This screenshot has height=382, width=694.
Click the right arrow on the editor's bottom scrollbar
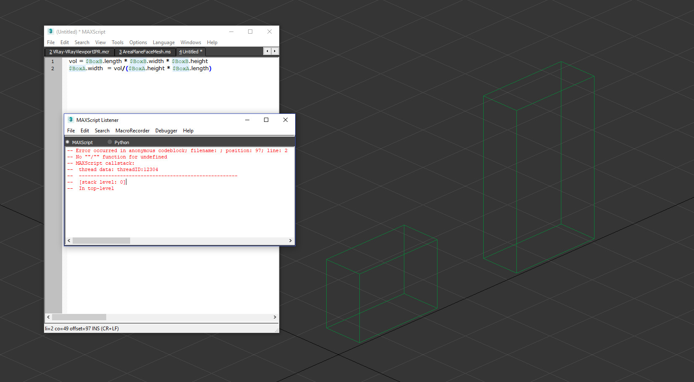pyautogui.click(x=275, y=317)
